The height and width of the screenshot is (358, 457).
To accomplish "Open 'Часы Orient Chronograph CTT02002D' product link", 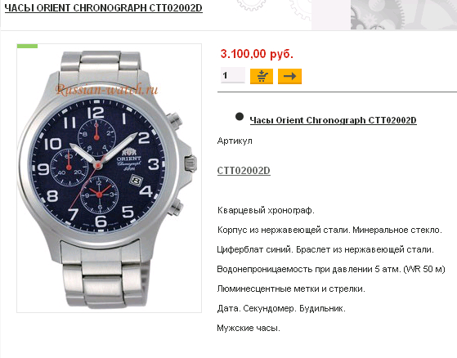I will pyautogui.click(x=333, y=120).
